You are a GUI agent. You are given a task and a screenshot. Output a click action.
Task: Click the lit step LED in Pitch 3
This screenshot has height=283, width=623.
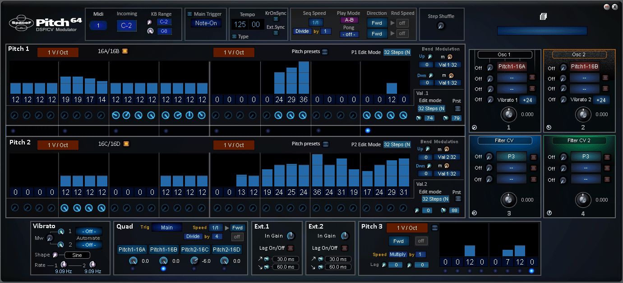pyautogui.click(x=531, y=271)
